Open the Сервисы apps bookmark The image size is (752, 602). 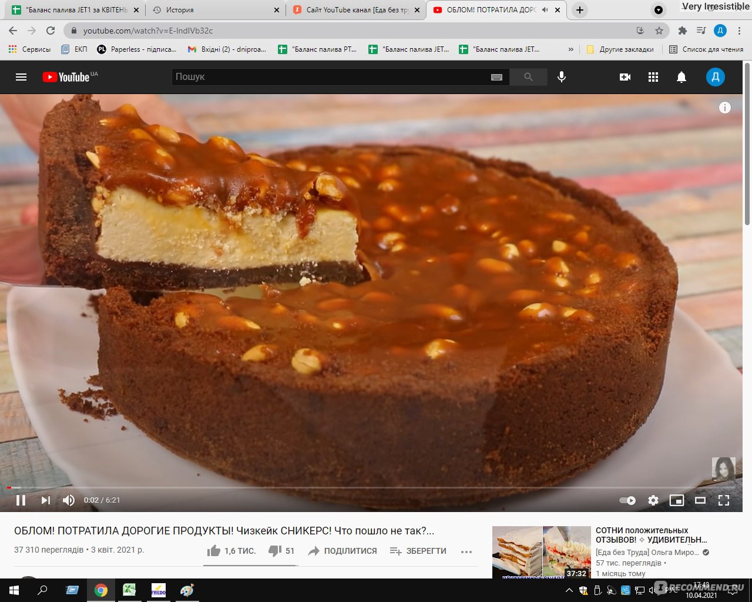pyautogui.click(x=29, y=49)
